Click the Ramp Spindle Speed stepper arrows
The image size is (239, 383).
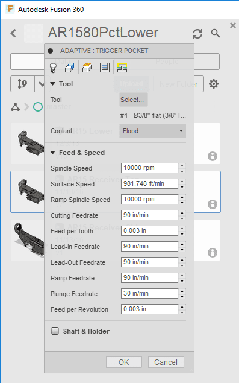[182, 199]
